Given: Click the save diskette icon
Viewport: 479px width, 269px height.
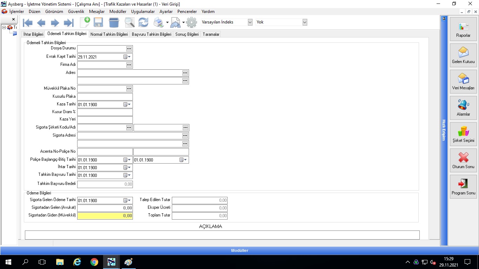Looking at the screenshot, I should coord(98,22).
